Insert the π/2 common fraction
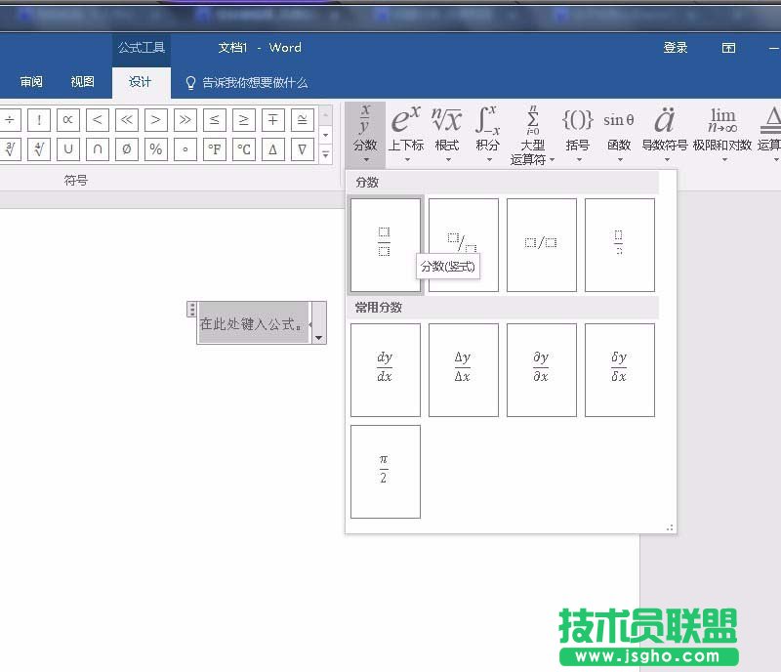This screenshot has width=781, height=672. 385,472
